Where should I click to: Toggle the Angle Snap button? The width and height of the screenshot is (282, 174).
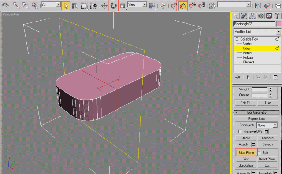(183, 6)
